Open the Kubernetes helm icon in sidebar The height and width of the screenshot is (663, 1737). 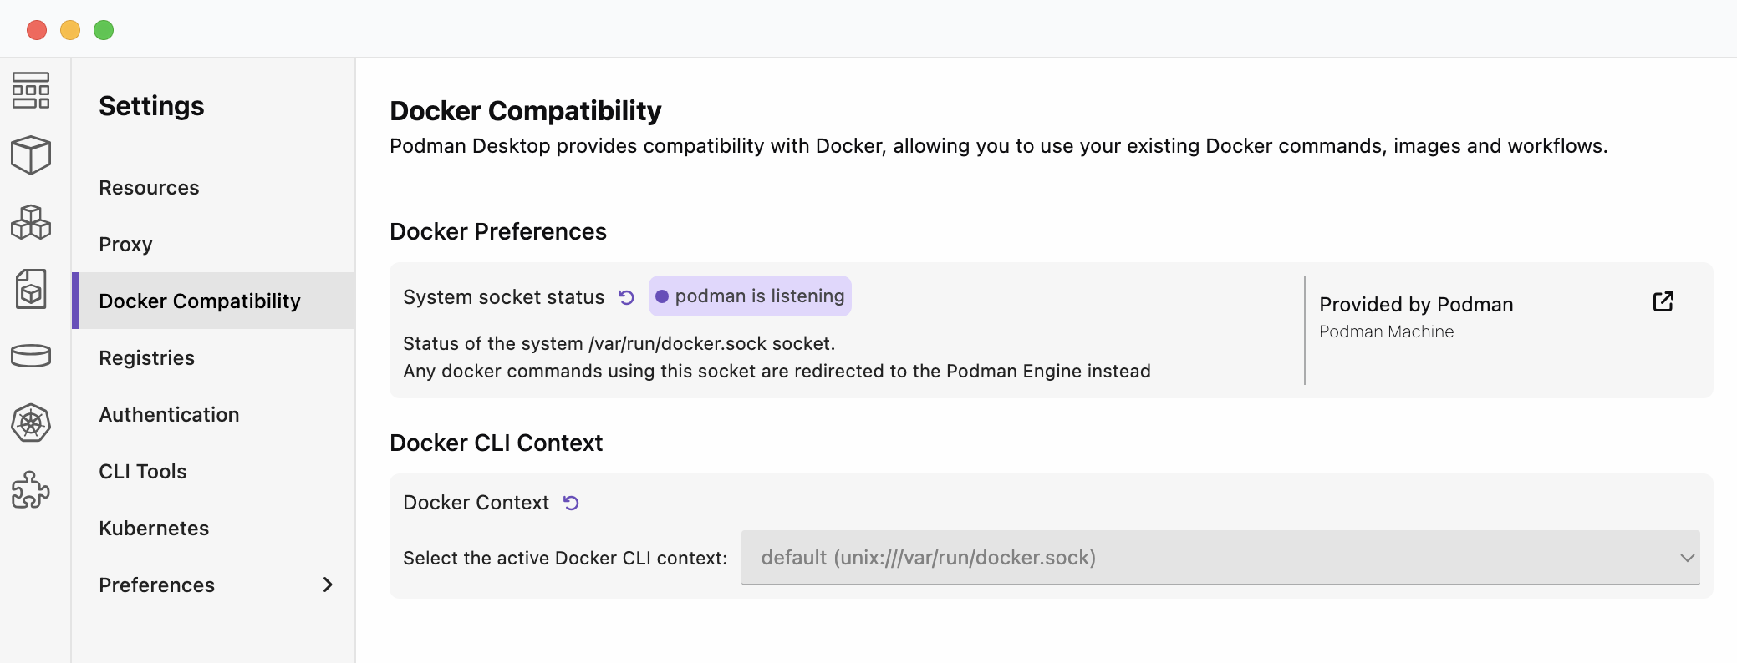[x=31, y=423]
